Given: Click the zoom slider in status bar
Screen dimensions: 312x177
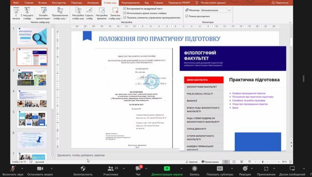Looking at the screenshot, I should 263,162.
